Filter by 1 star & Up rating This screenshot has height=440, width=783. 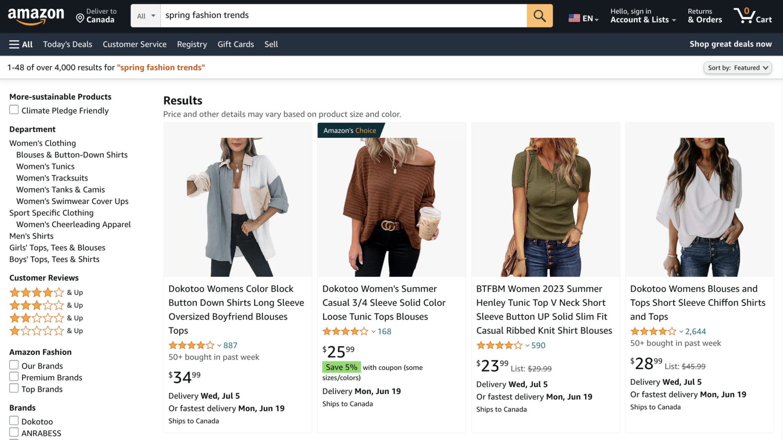click(x=37, y=331)
